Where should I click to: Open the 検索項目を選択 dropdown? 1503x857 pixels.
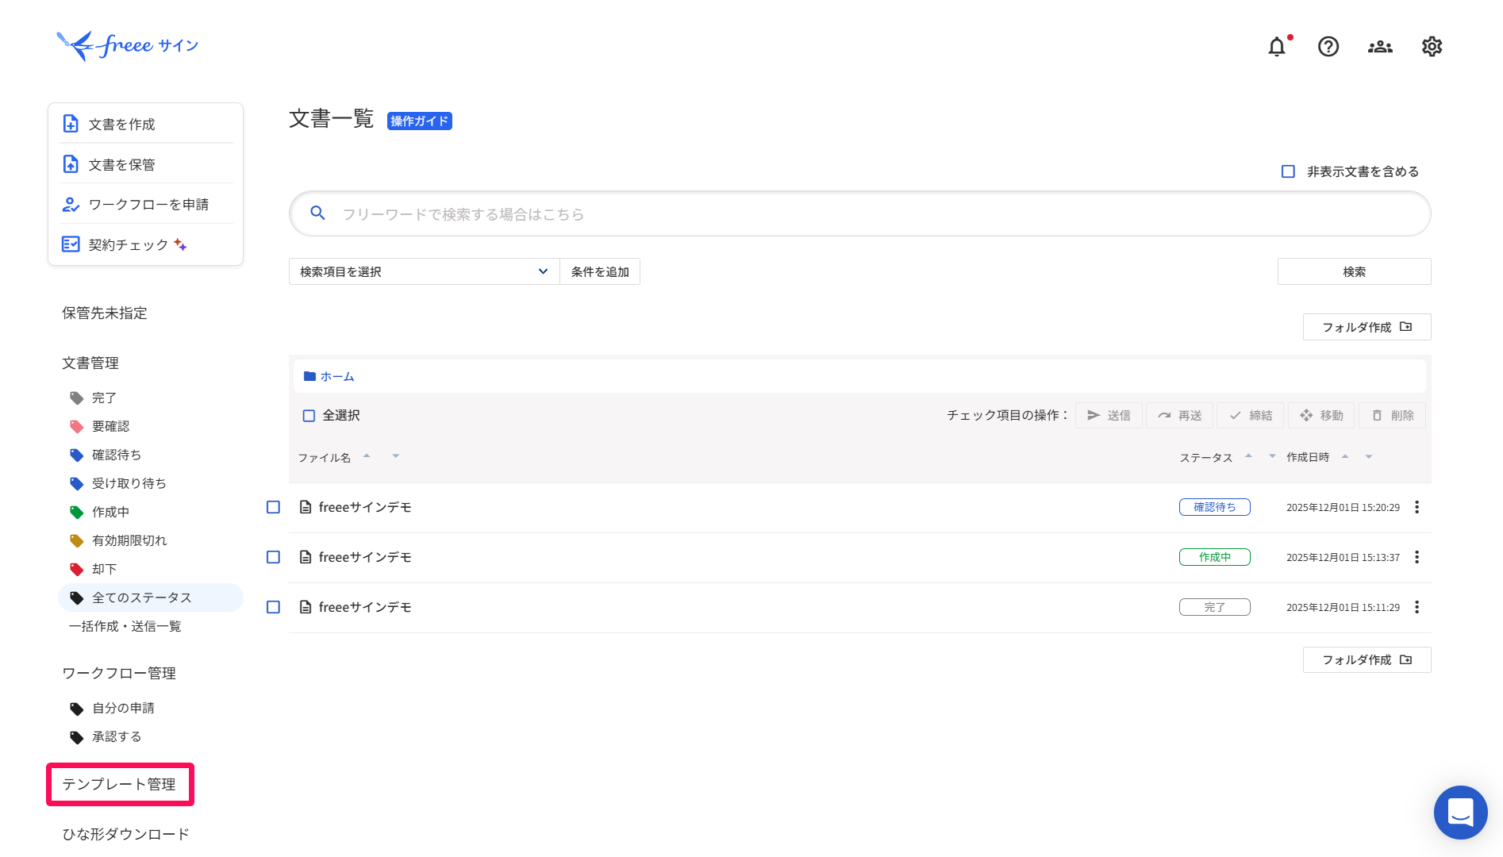(424, 271)
